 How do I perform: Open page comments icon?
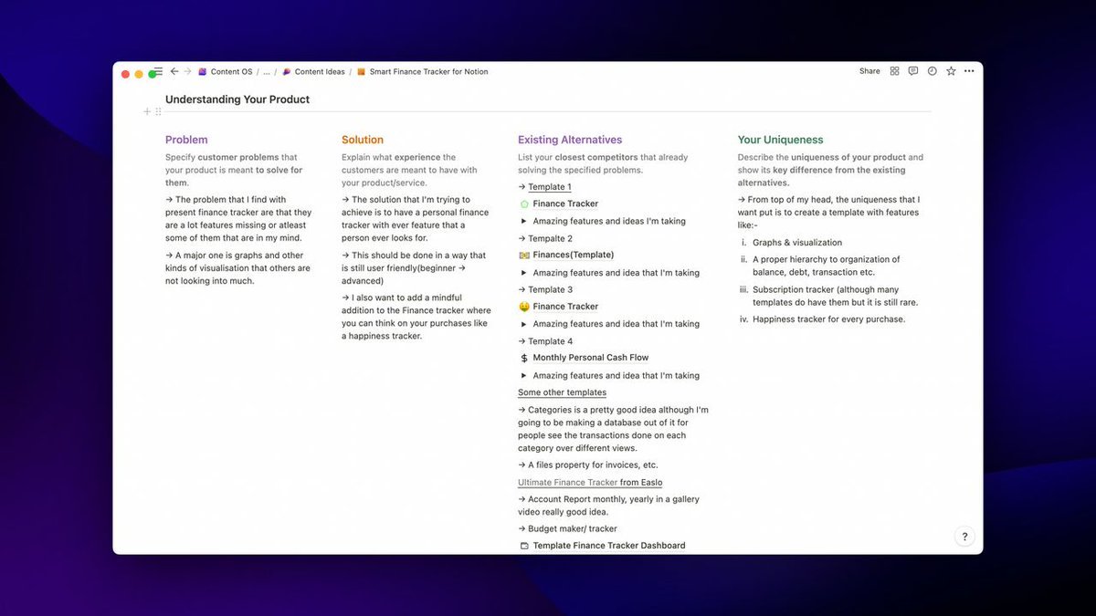pyautogui.click(x=912, y=71)
